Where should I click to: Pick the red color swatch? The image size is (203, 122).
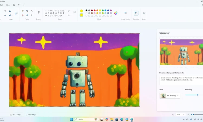coord(94,10)
